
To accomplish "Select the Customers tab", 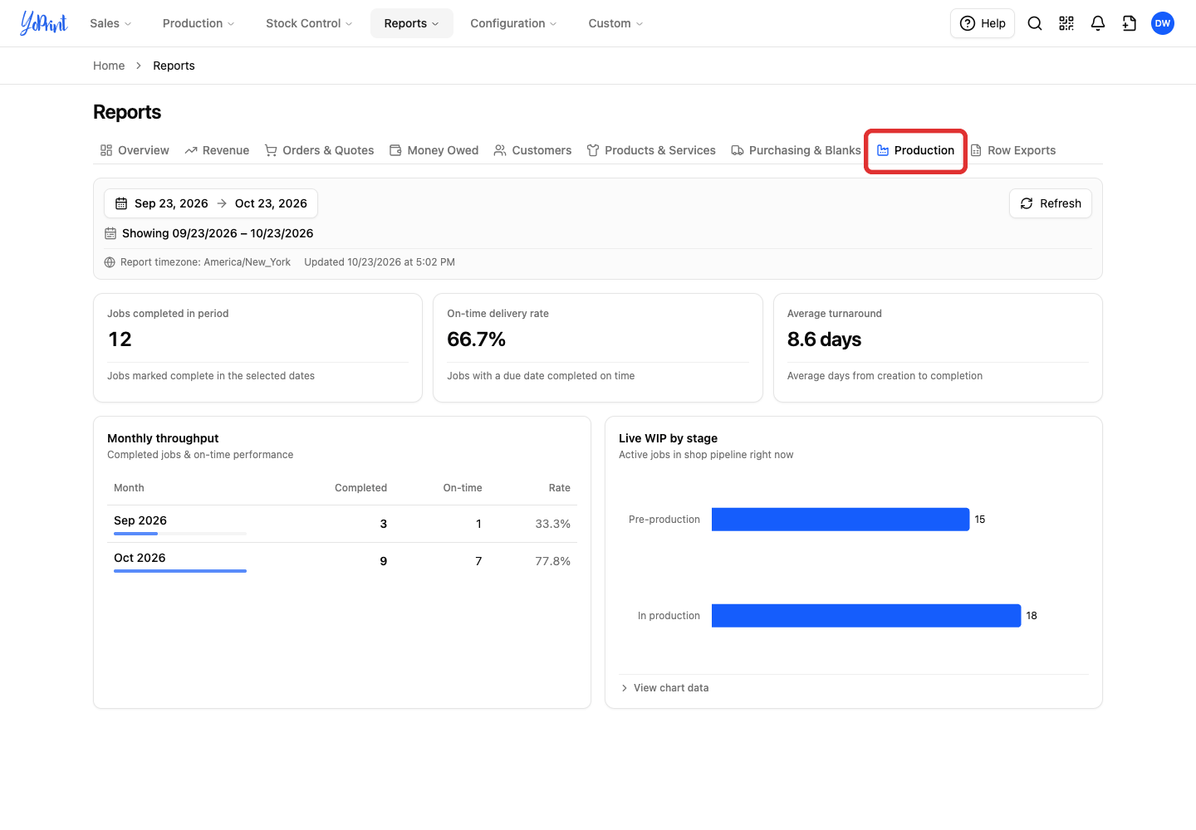I will point(532,150).
